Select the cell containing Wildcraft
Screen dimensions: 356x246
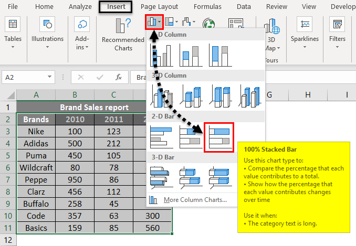(36, 167)
